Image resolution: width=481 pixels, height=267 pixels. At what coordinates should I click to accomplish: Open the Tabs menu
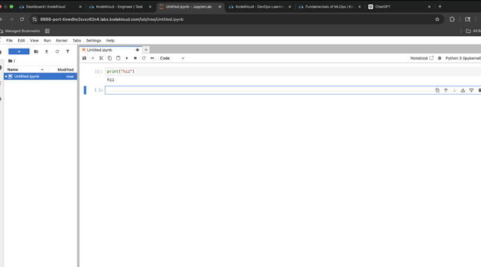pos(77,40)
